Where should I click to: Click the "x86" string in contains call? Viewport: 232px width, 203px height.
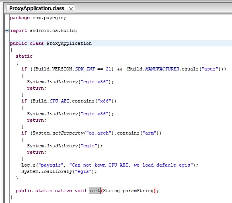click(104, 101)
